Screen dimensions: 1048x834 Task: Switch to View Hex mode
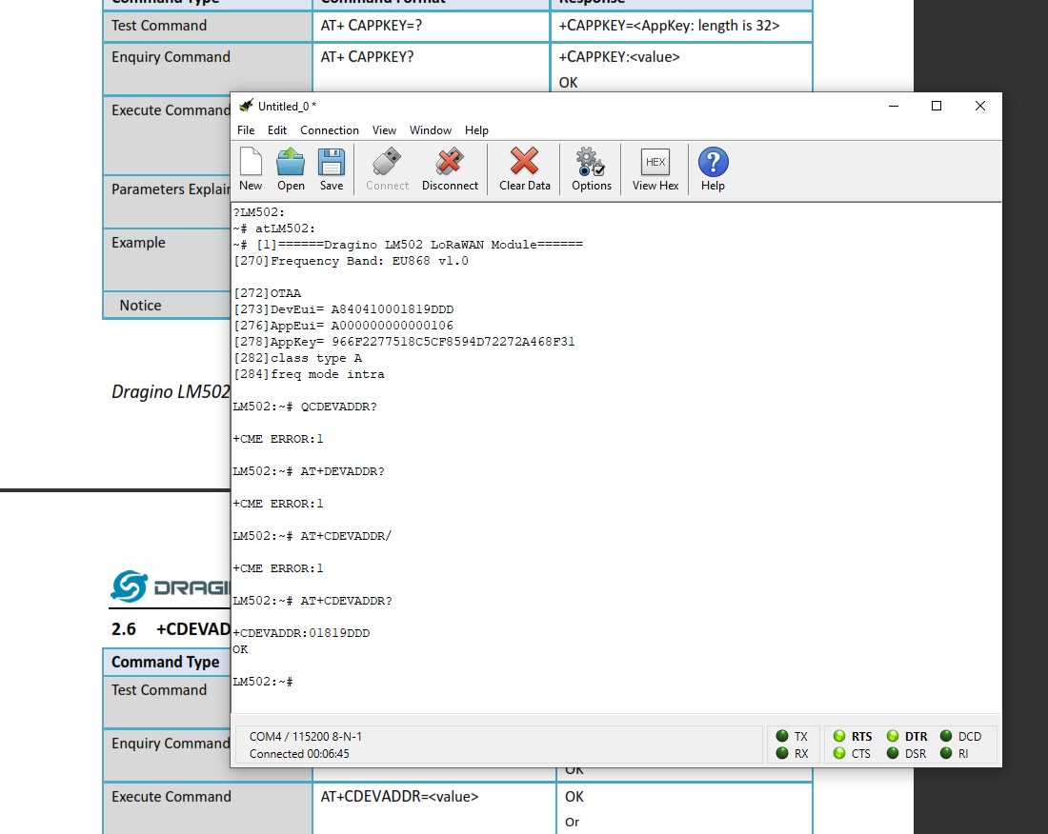[x=655, y=169]
